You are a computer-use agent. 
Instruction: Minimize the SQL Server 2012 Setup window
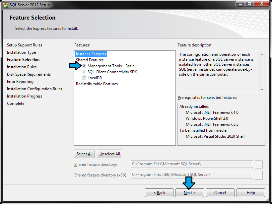tap(240, 4)
